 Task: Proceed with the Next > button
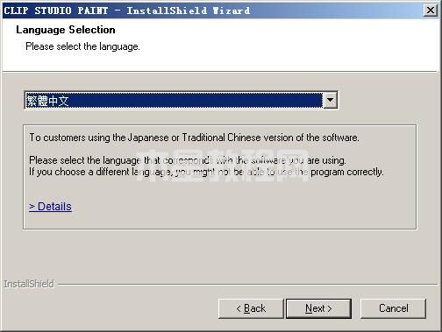pos(318,308)
